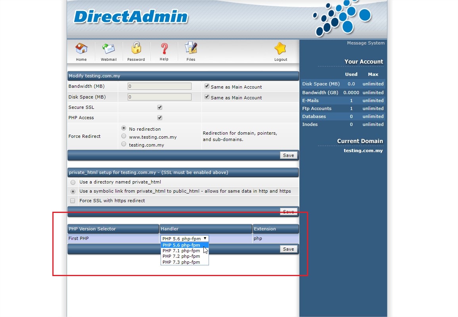Collapse the First PHP handler dropdown
458x317 pixels.
(x=185, y=239)
